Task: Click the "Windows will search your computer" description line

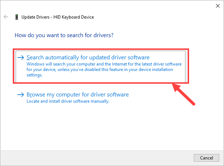Action: click(104, 64)
